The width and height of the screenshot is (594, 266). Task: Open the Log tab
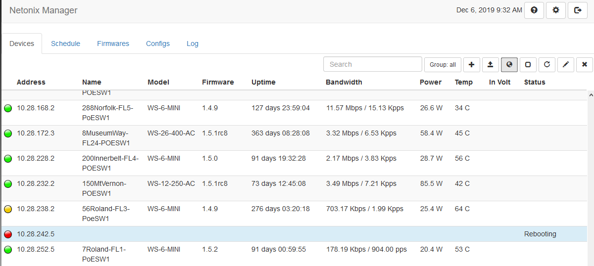click(x=193, y=44)
